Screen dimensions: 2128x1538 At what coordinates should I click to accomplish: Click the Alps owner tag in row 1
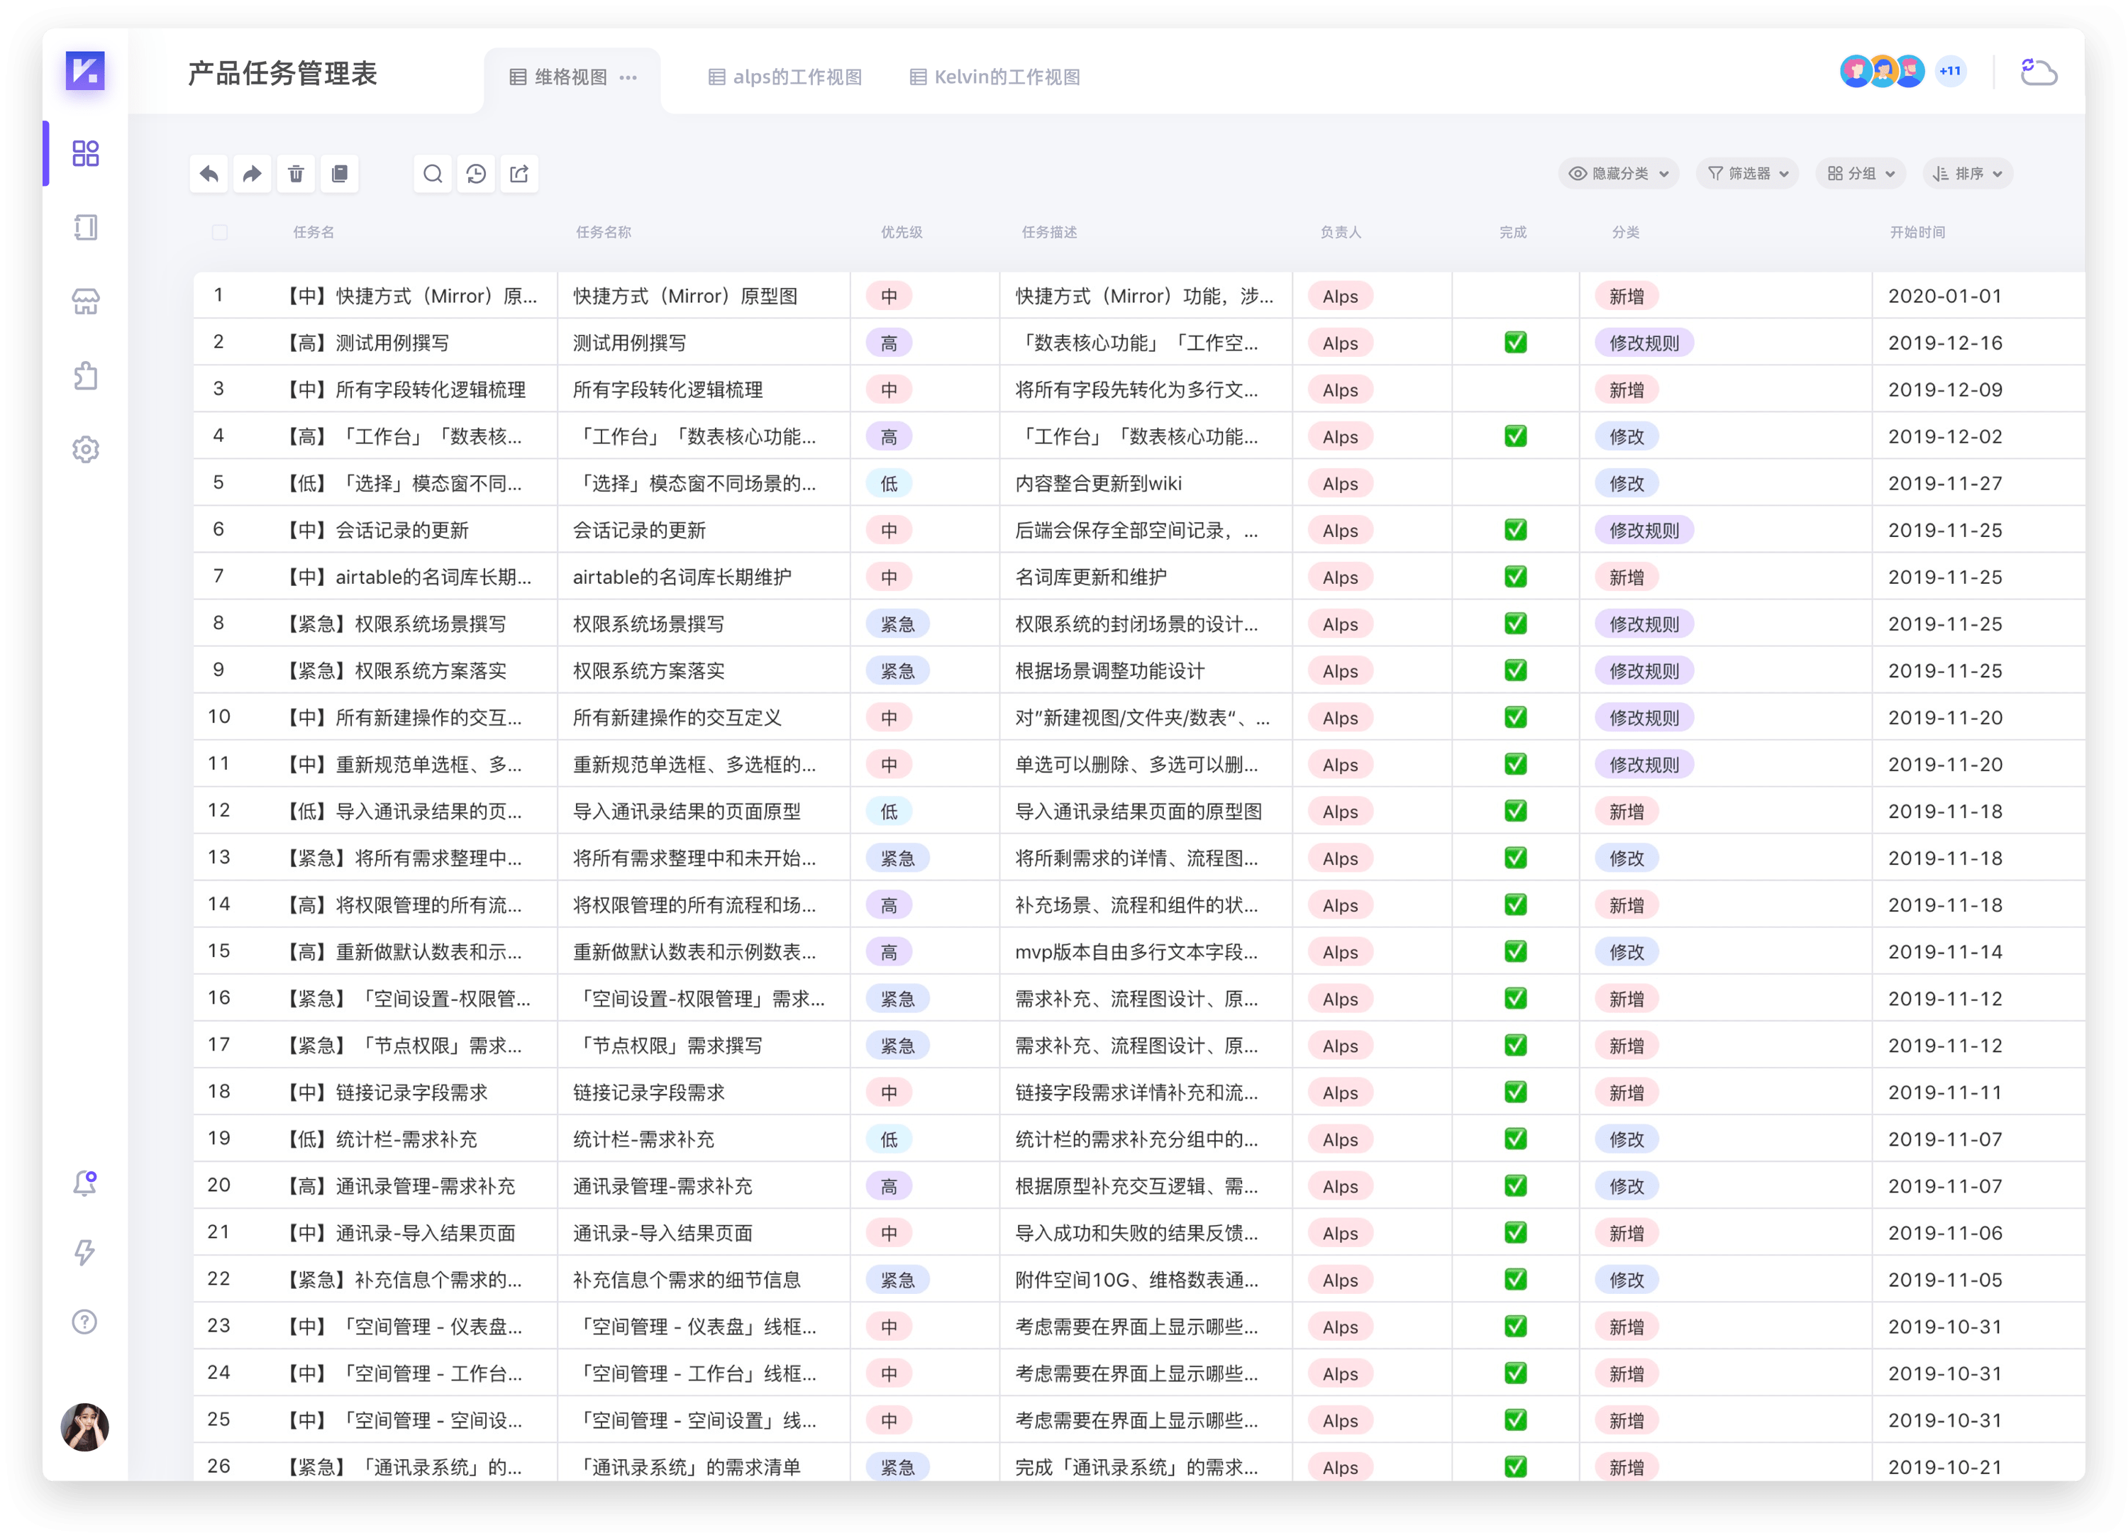point(1340,297)
